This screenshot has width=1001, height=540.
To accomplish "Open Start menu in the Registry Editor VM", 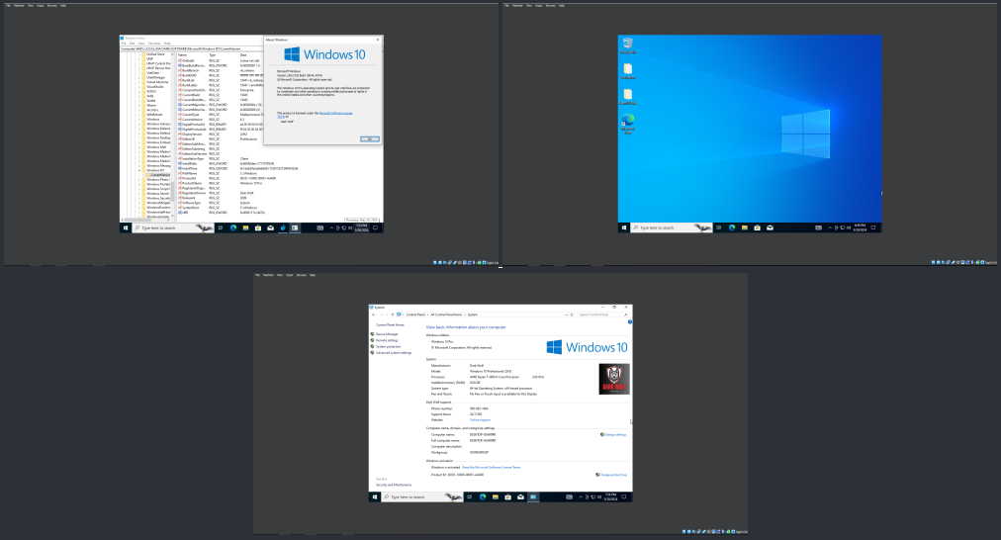I will click(125, 227).
